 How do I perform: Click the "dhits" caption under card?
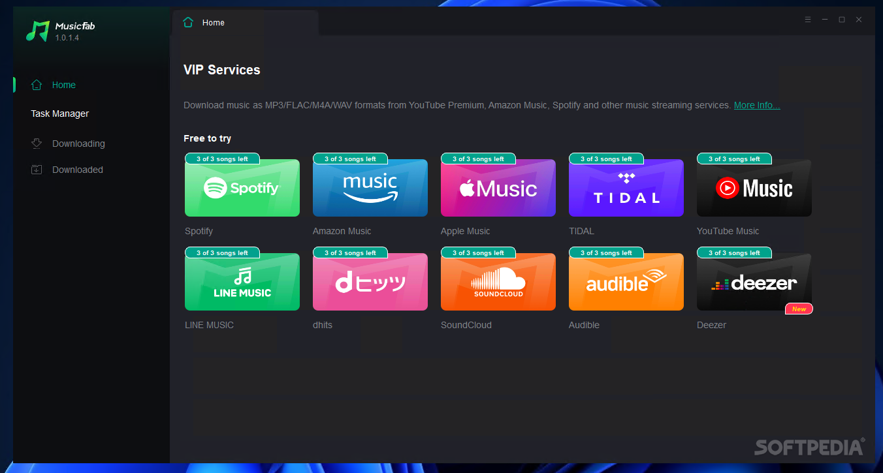point(323,325)
